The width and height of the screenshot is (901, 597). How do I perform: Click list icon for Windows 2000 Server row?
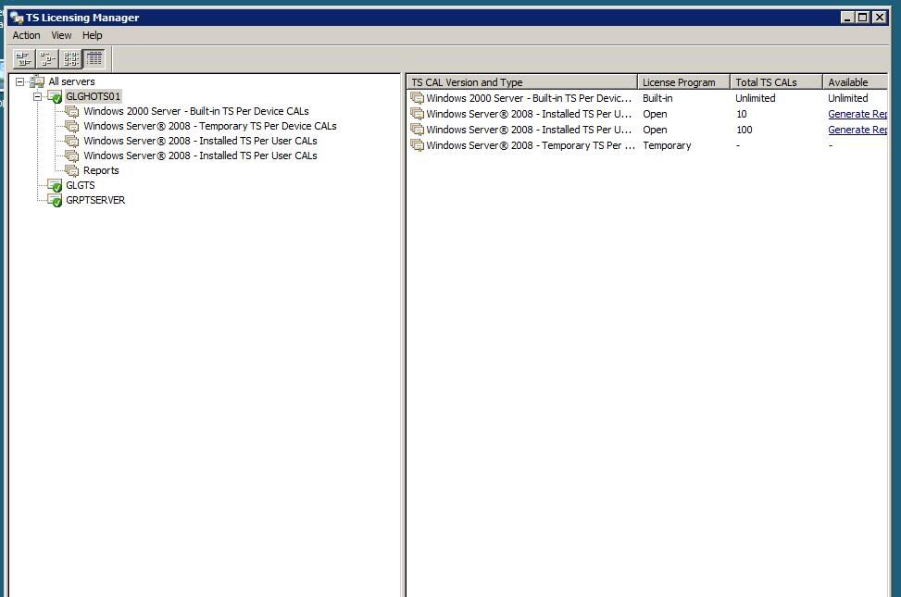click(x=418, y=98)
